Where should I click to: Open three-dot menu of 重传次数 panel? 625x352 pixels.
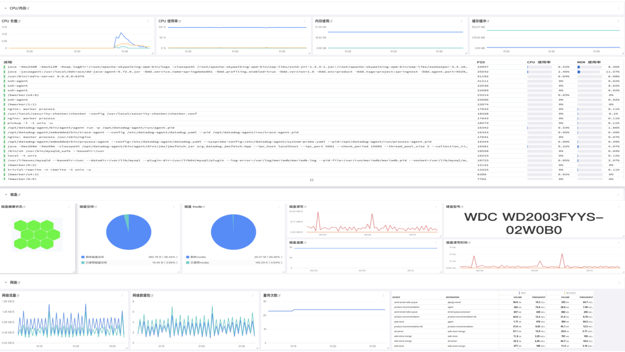(x=383, y=296)
